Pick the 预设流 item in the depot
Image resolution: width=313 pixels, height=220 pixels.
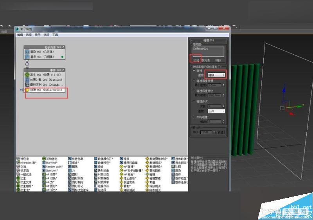tap(22, 159)
